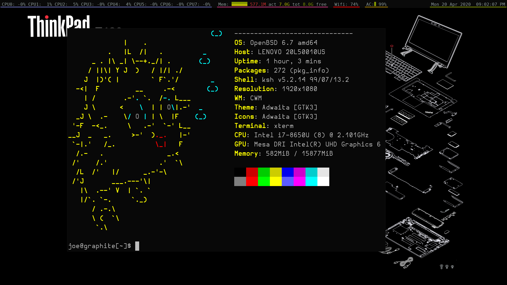The width and height of the screenshot is (507, 285).
Task: Click the Shell: ksh v5.2.14 line
Action: 292,80
